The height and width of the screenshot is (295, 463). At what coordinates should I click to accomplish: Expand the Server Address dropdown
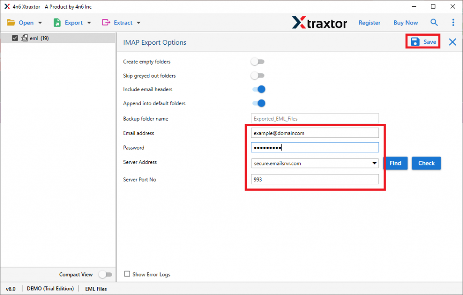[374, 164]
